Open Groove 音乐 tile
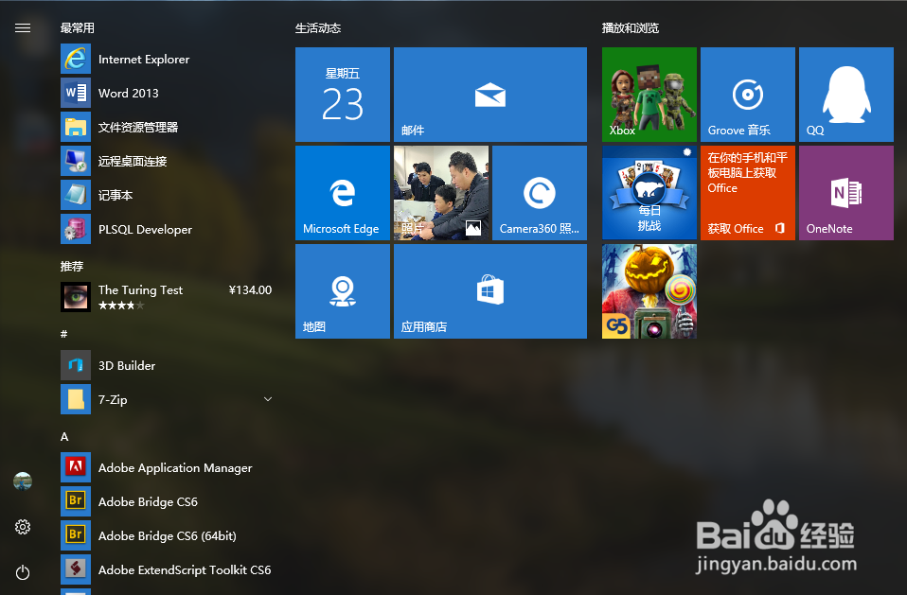The image size is (907, 595). 747,95
